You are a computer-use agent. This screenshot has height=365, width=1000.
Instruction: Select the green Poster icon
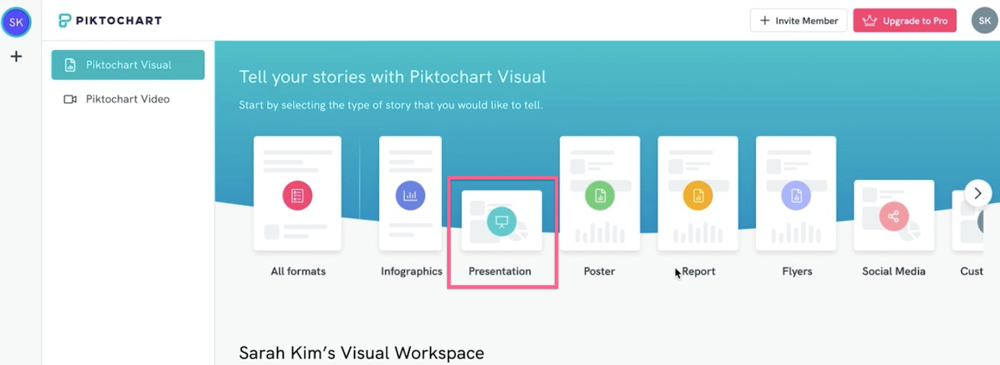[x=599, y=195]
